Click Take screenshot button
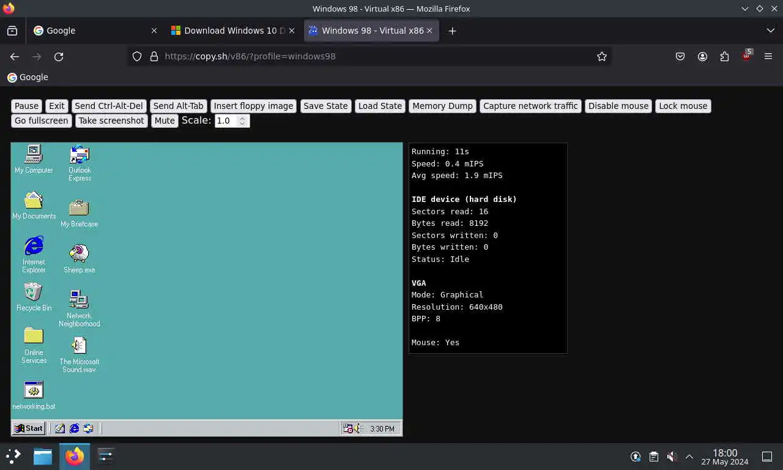Screen dimensions: 783x470 click(x=111, y=121)
